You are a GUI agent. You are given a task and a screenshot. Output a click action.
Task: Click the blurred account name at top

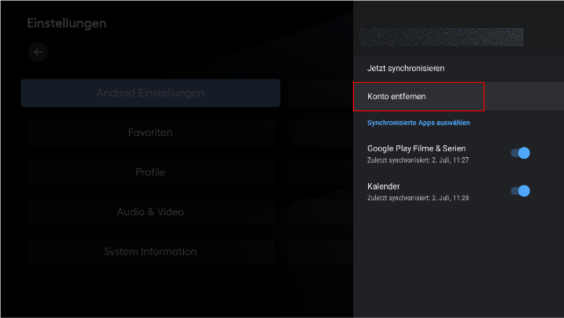pyautogui.click(x=441, y=37)
